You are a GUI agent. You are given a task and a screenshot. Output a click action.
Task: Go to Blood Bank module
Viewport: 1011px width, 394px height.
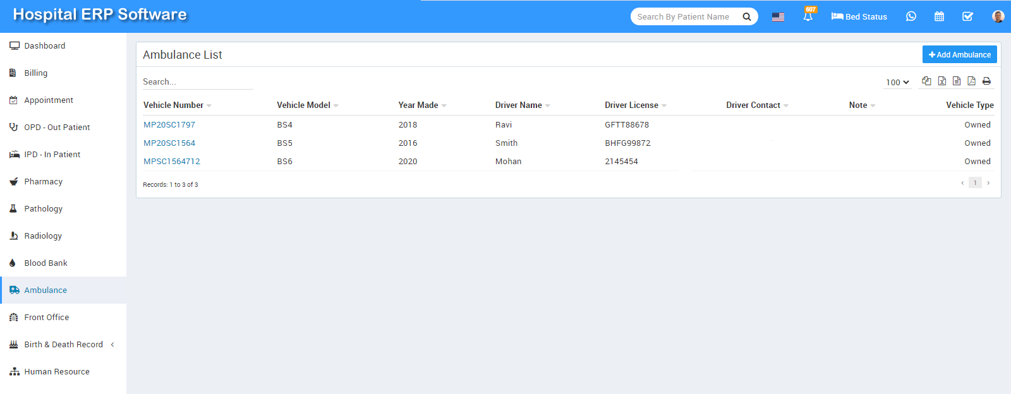coord(45,263)
